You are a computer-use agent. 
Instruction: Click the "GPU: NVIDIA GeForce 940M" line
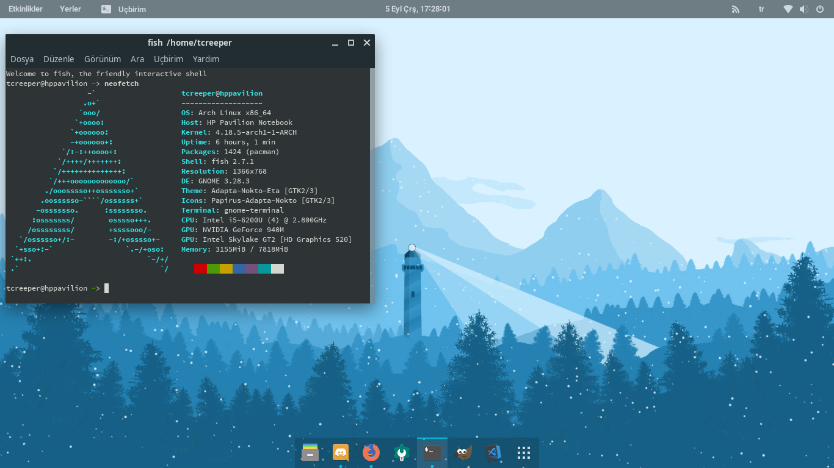(x=233, y=230)
